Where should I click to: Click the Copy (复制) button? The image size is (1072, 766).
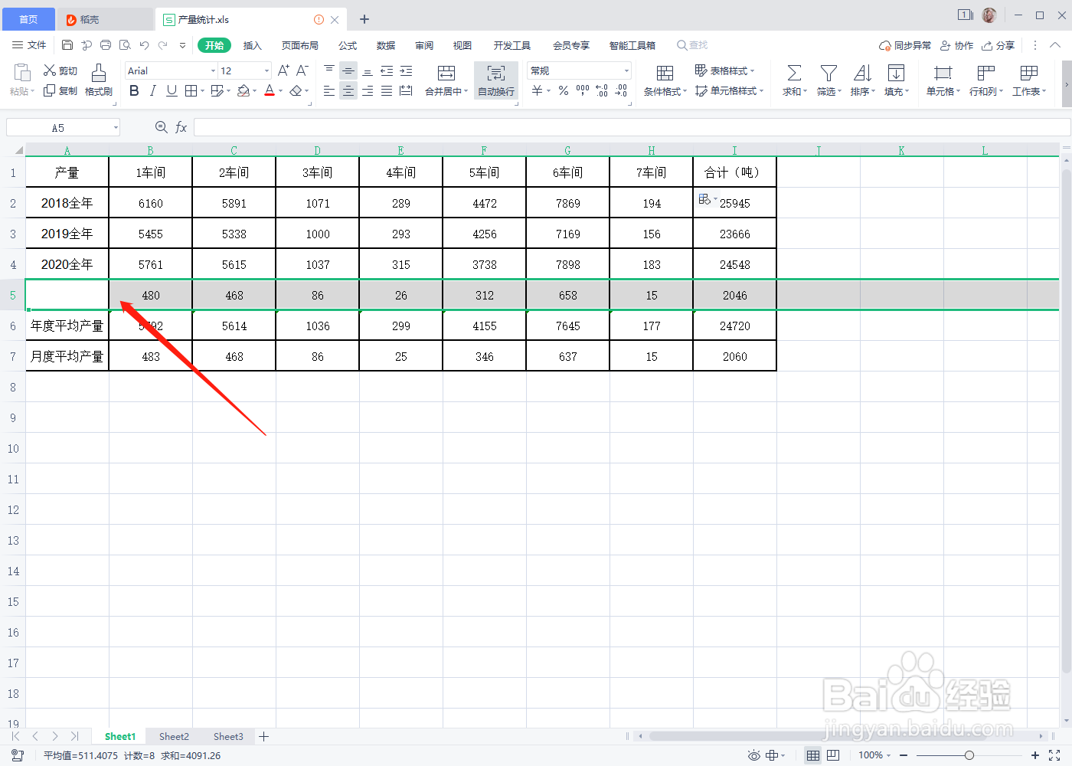click(60, 90)
